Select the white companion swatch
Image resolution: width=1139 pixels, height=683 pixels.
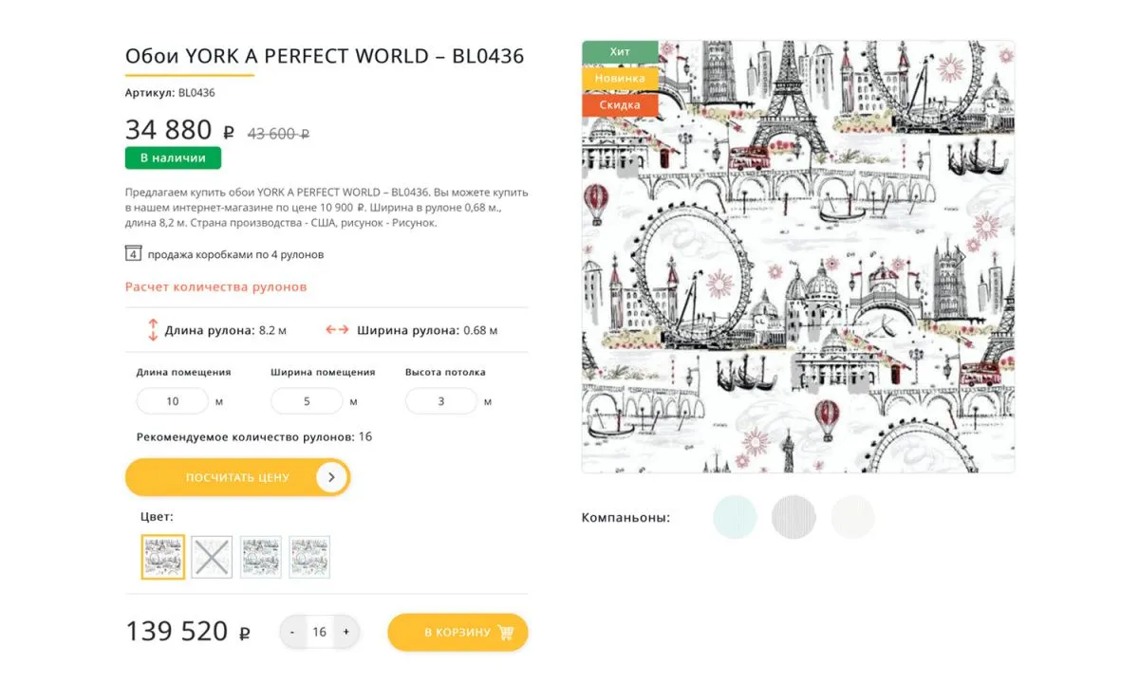tap(852, 517)
